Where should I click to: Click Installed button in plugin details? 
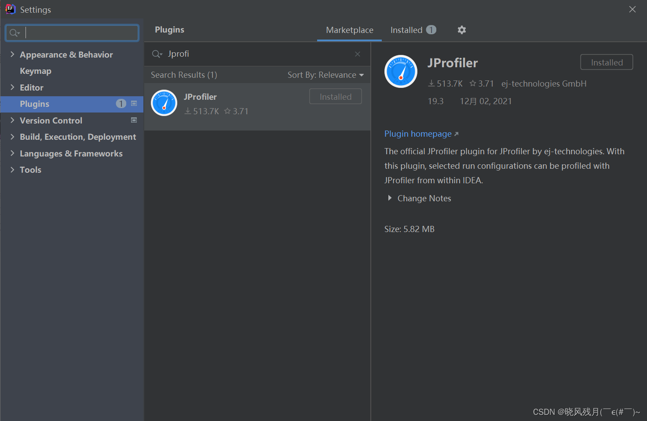pos(607,62)
